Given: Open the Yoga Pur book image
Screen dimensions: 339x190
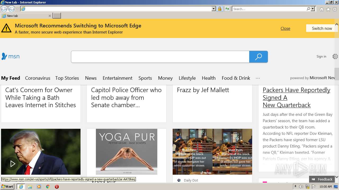Looking at the screenshot, I should (x=127, y=152).
